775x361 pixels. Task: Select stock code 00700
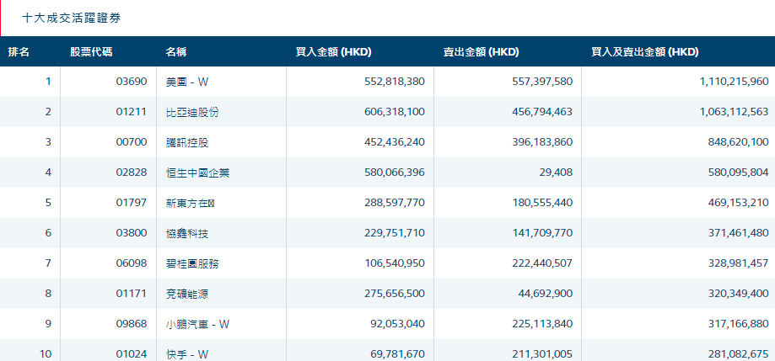[132, 142]
